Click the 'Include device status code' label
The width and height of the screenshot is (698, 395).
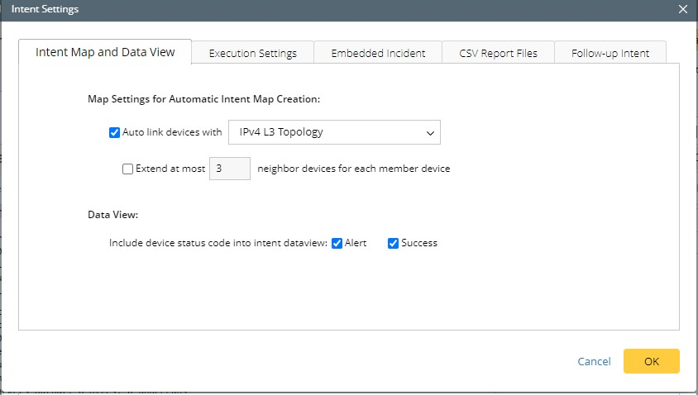point(218,243)
